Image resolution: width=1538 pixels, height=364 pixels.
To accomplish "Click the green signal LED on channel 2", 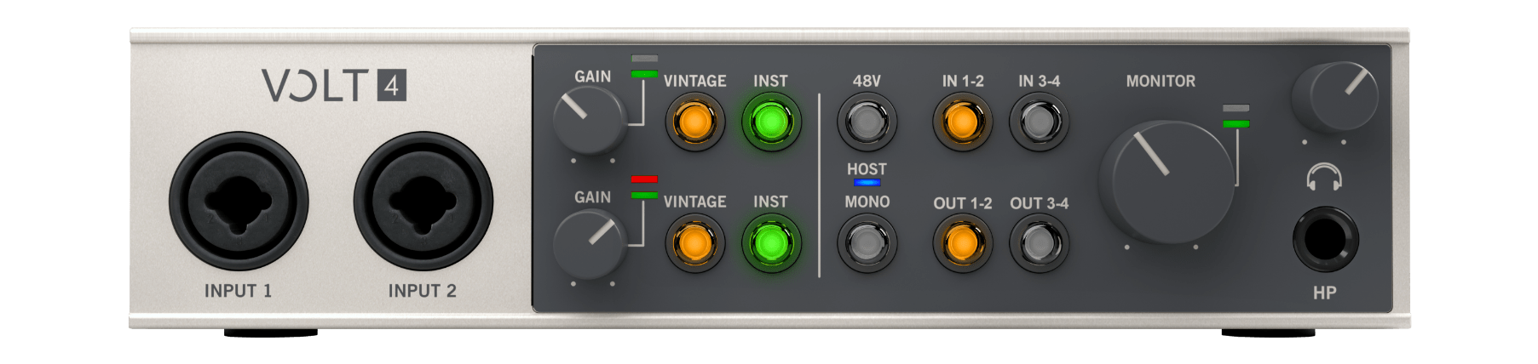I will 644,196.
